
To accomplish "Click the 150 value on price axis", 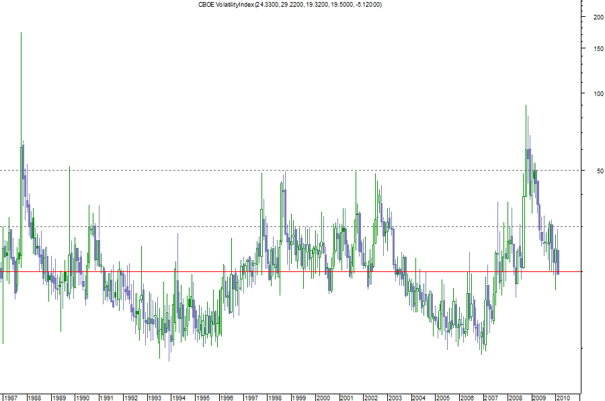I will point(598,48).
